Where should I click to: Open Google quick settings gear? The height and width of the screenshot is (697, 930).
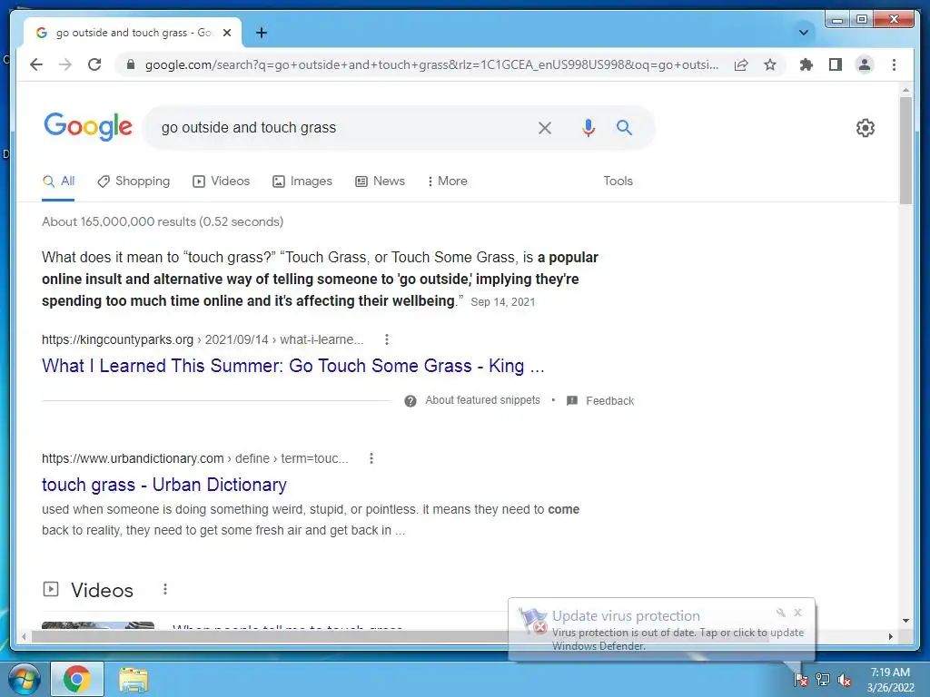(866, 127)
